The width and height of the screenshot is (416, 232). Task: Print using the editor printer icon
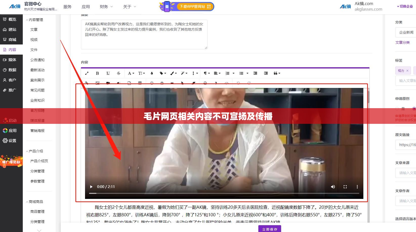pyautogui.click(x=205, y=83)
